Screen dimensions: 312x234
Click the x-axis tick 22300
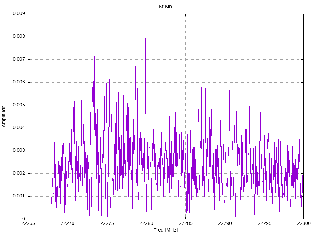coord(304,223)
